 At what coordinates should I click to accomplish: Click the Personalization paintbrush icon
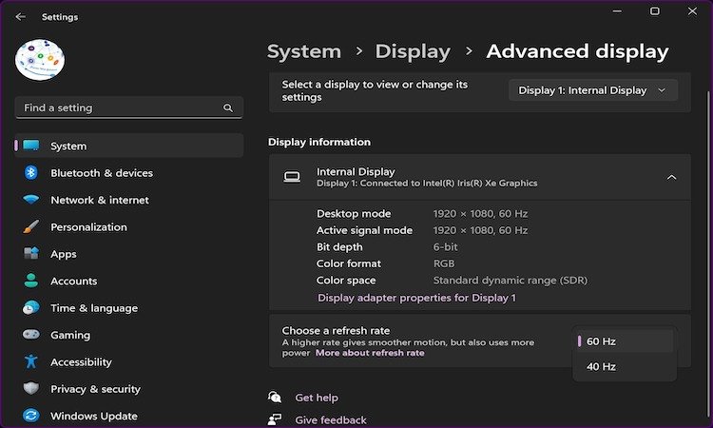(x=31, y=226)
